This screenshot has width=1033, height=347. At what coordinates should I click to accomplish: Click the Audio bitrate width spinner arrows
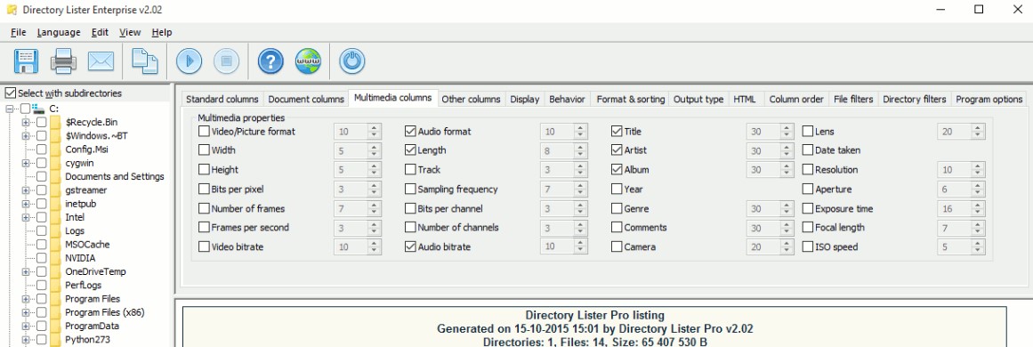[580, 247]
